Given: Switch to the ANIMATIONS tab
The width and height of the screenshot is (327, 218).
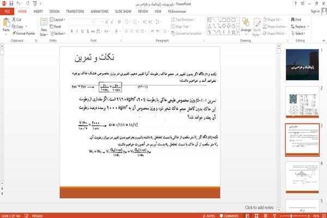Looking at the screenshot, I should pyautogui.click(x=100, y=11).
